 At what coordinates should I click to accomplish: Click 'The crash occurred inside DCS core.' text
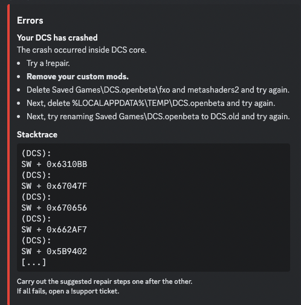[82, 50]
